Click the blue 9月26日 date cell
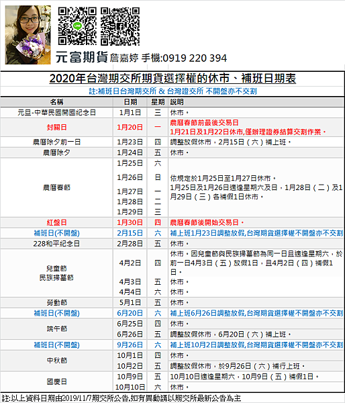The height and width of the screenshot is (403, 345). click(x=130, y=345)
